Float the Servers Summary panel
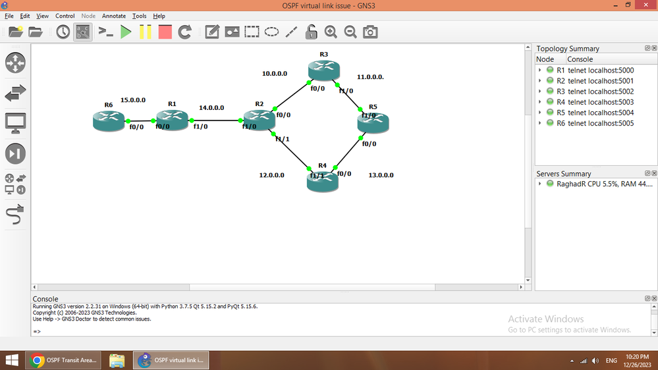Screen dimensions: 658x370 pos(647,173)
